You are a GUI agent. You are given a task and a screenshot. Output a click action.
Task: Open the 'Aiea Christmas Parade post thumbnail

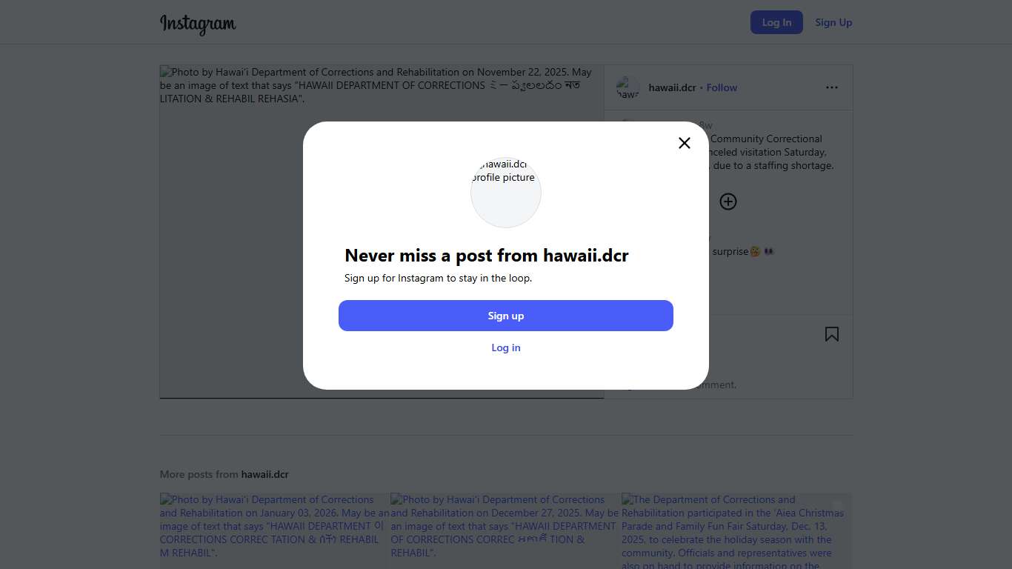736,530
